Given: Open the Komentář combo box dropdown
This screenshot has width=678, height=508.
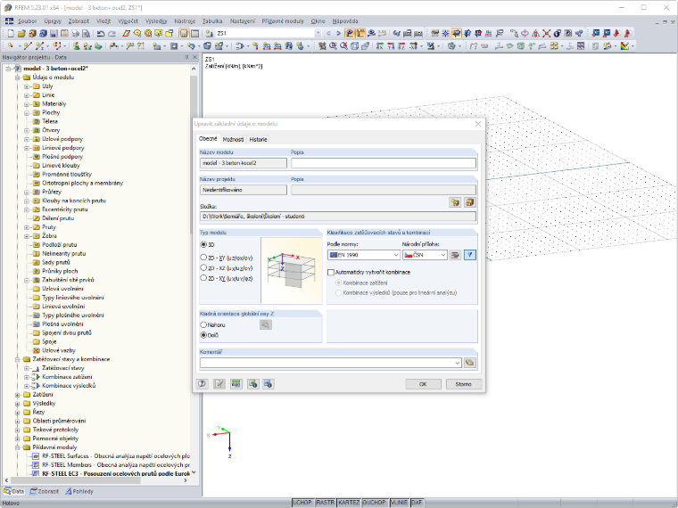Looking at the screenshot, I should (x=458, y=363).
